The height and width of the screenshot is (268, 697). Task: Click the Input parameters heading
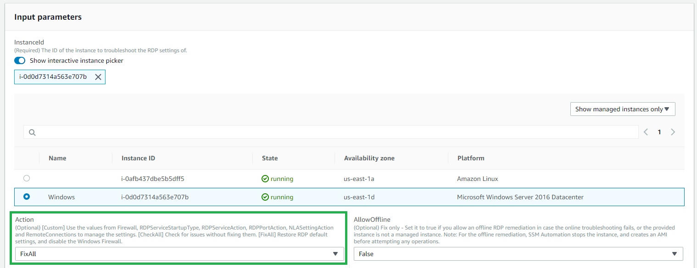(48, 17)
